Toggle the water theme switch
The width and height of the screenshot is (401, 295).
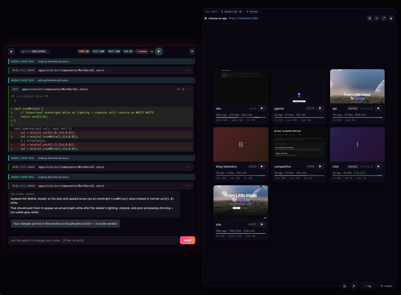[x=386, y=286]
